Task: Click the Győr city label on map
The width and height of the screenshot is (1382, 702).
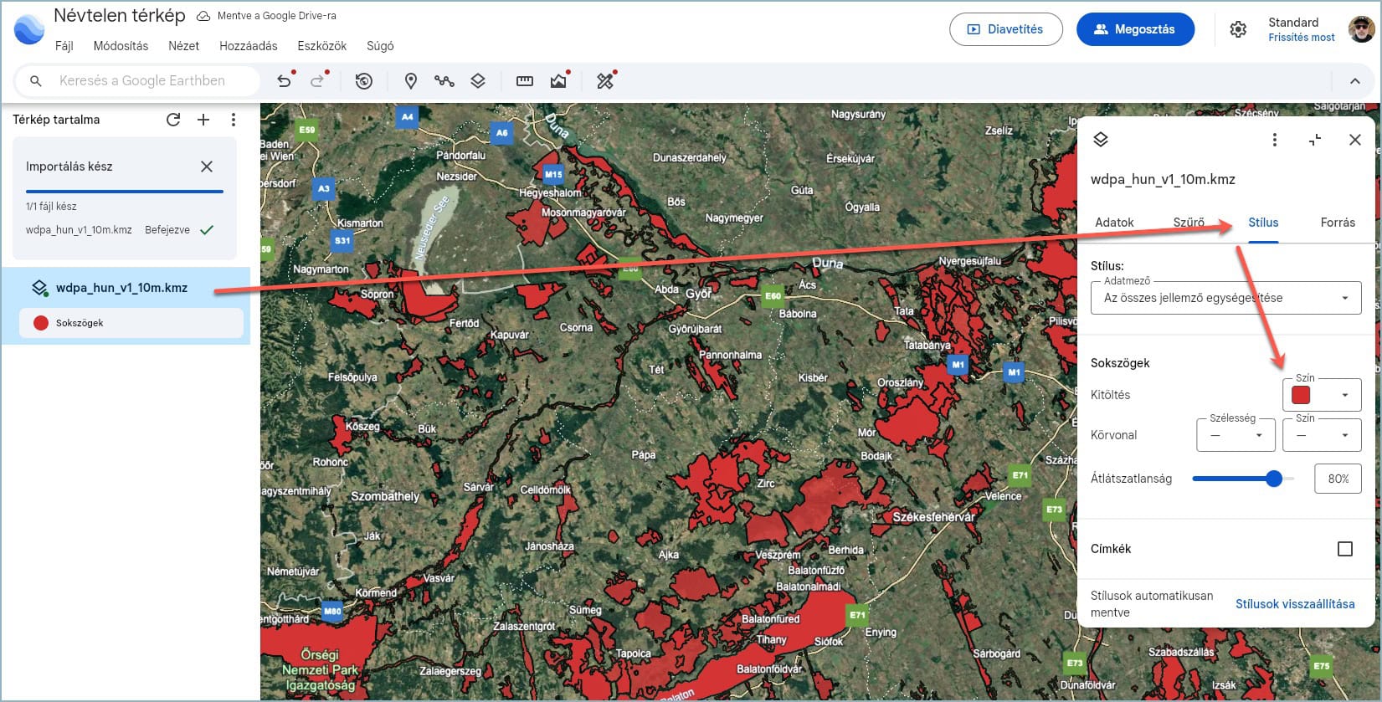Action: (698, 294)
